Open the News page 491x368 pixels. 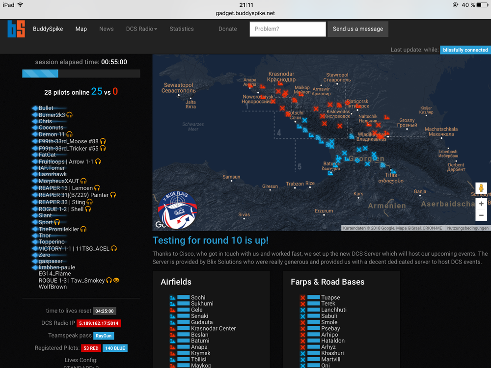coord(107,29)
